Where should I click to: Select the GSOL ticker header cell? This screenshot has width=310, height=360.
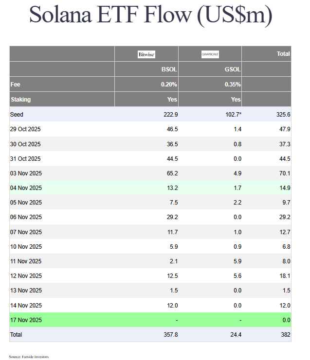click(x=233, y=69)
